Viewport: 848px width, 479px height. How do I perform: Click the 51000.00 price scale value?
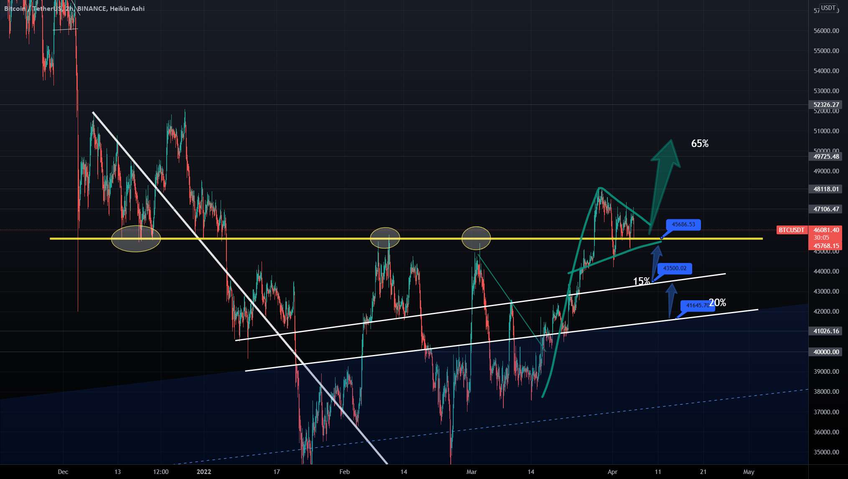[x=826, y=131]
